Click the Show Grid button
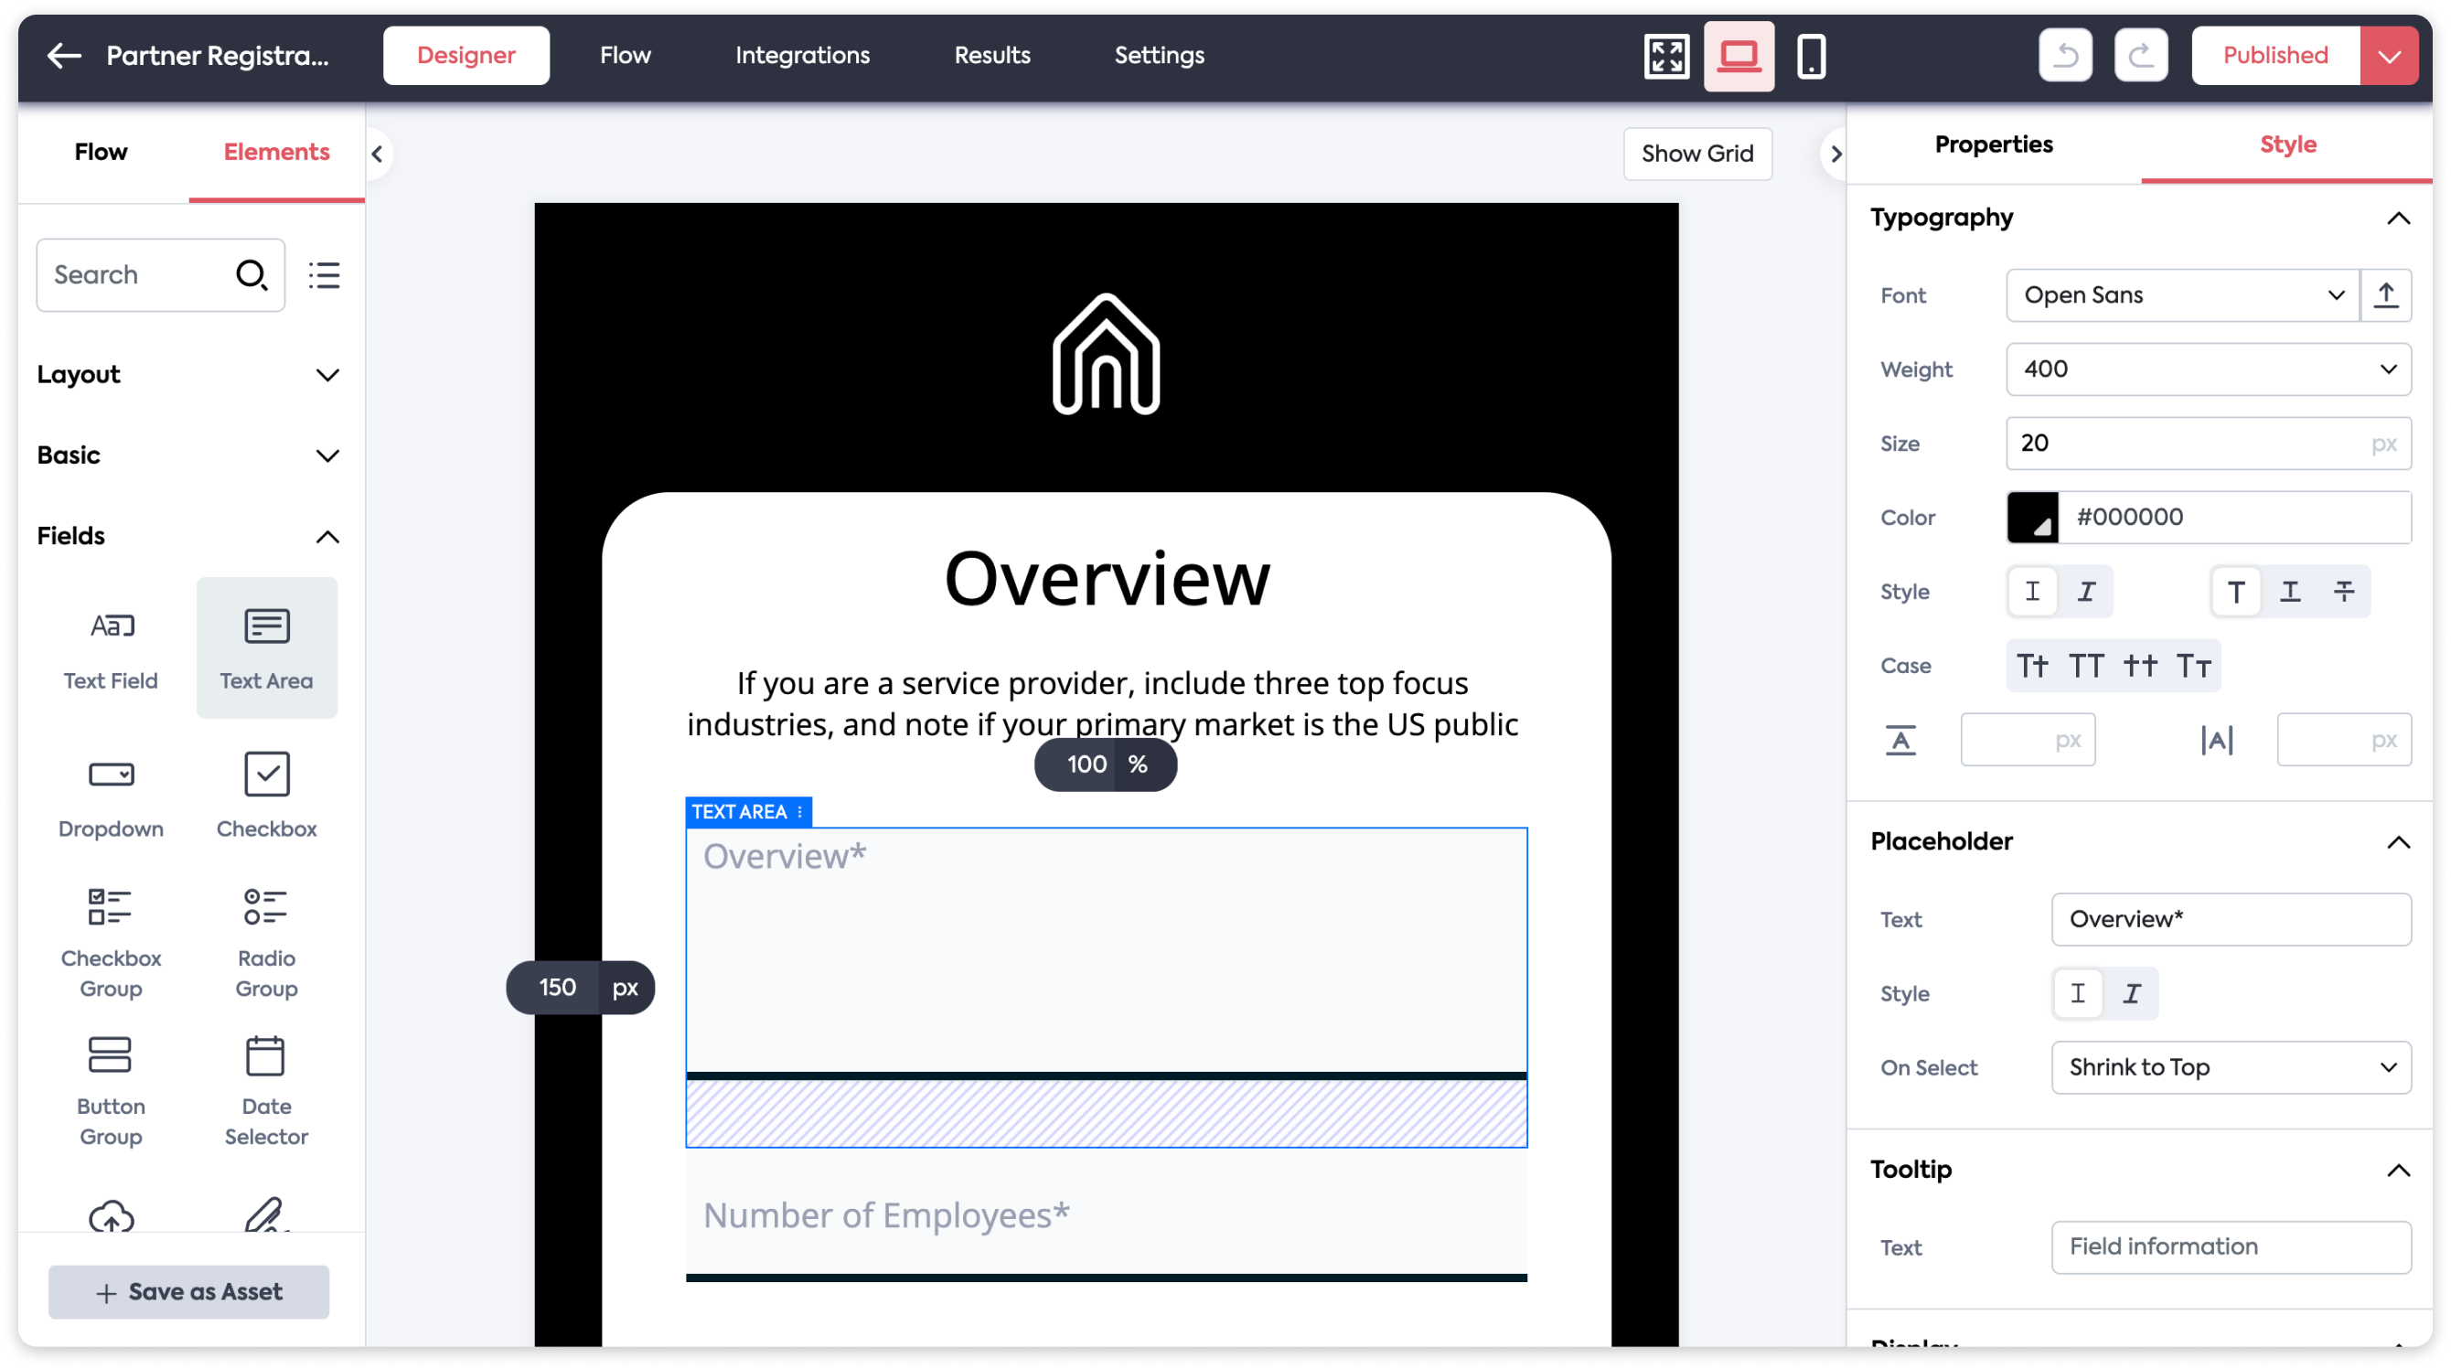 (x=1696, y=155)
